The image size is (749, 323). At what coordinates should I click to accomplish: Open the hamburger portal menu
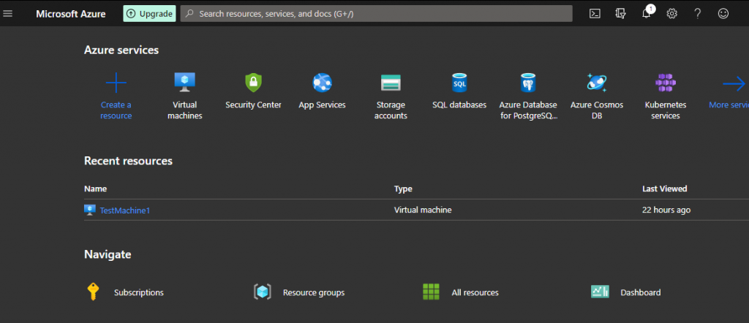click(x=9, y=13)
